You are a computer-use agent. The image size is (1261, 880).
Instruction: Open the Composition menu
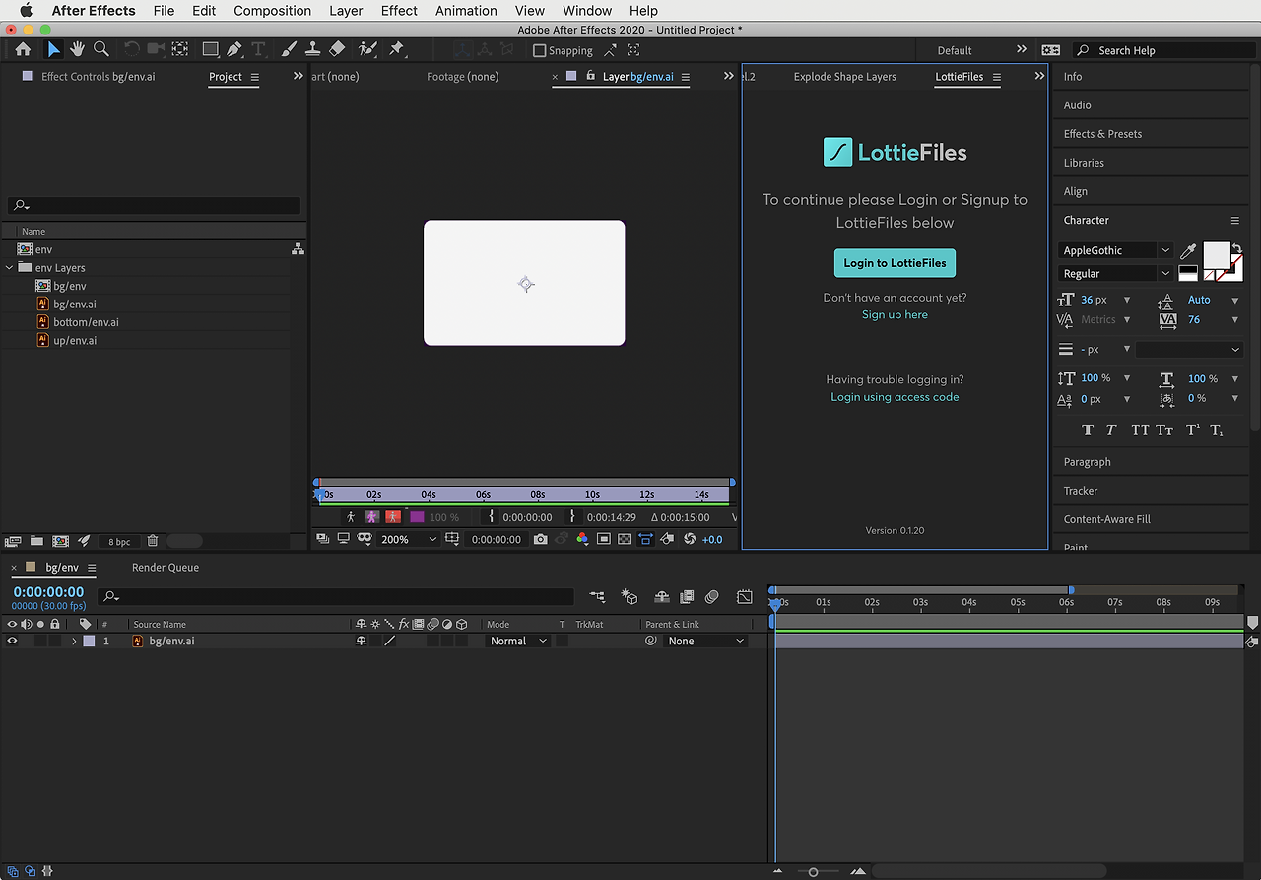pyautogui.click(x=272, y=11)
